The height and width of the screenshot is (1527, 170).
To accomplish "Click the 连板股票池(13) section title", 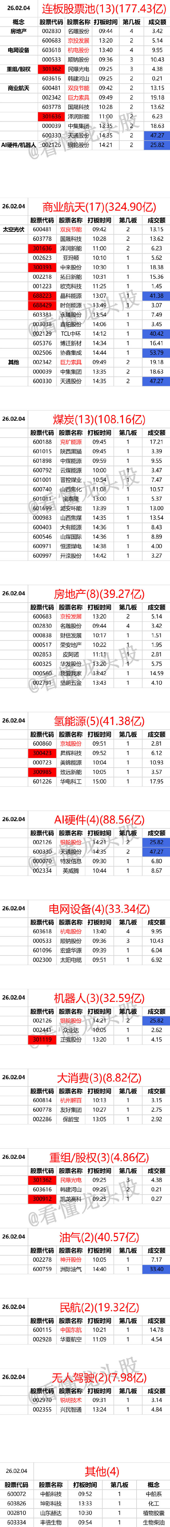I will (104, 9).
